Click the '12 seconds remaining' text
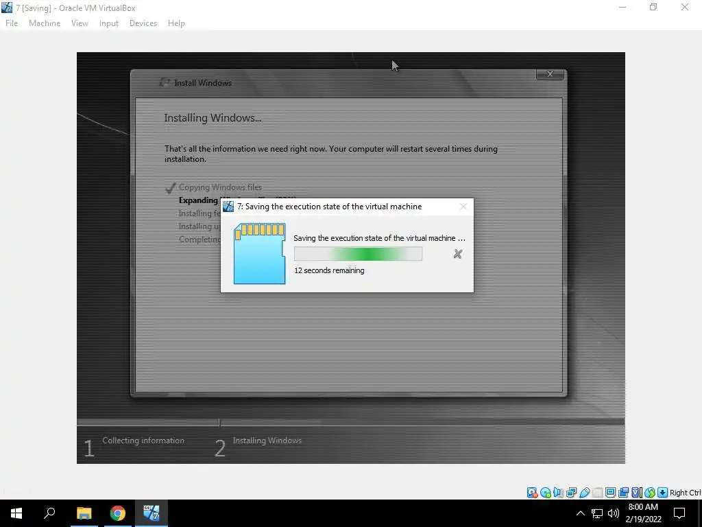 click(329, 270)
